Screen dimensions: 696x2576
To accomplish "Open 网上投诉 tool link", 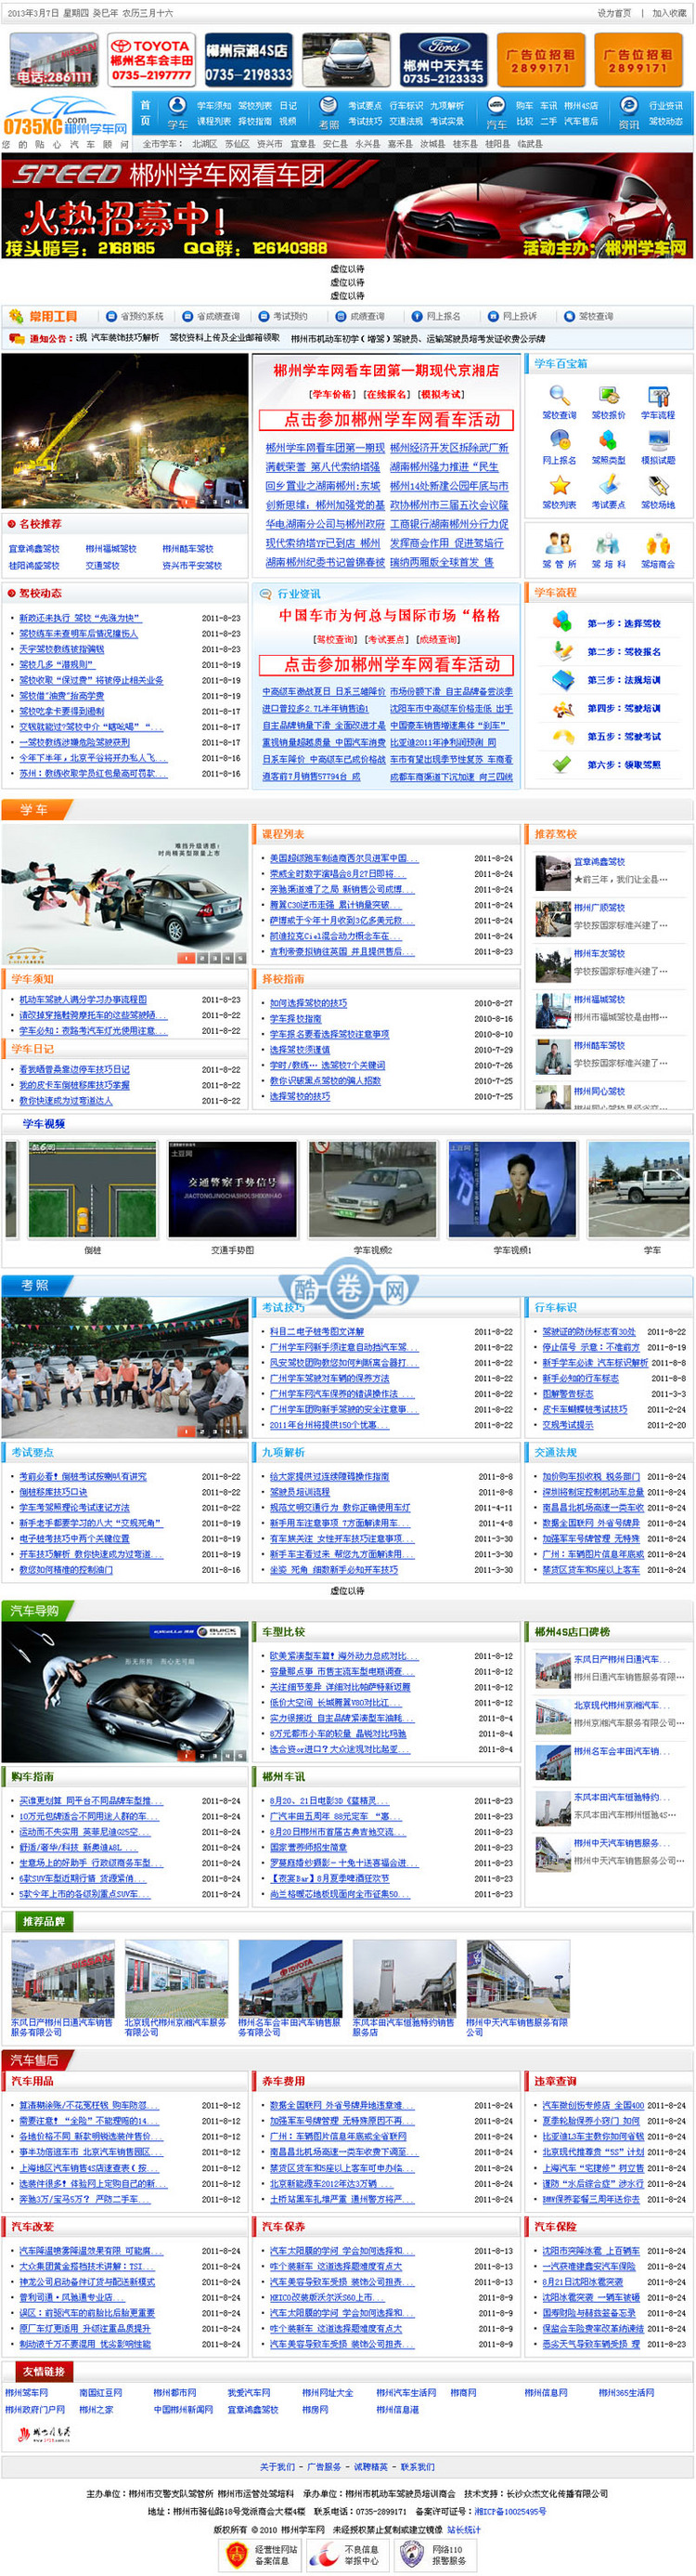I will [521, 316].
